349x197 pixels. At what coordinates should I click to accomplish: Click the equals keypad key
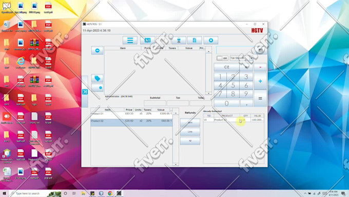pyautogui.click(x=260, y=98)
